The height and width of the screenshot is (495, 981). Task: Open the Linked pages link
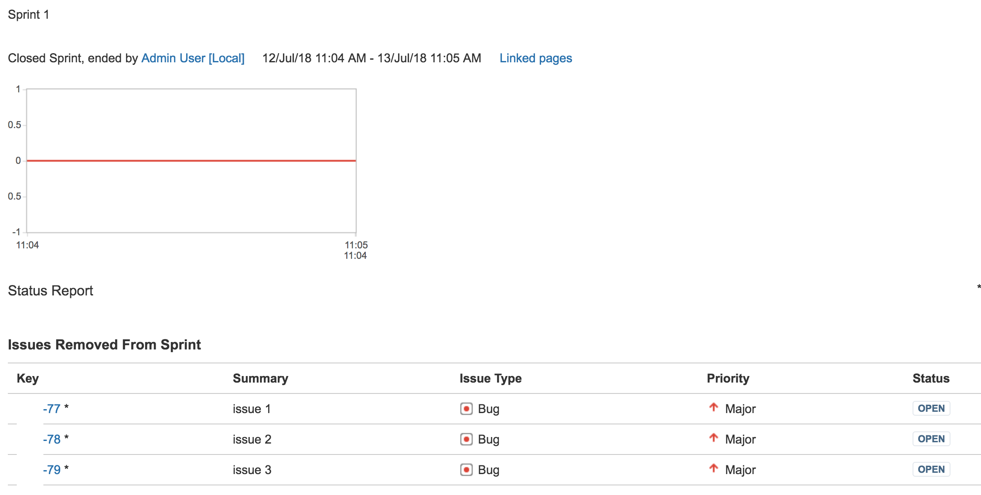tap(535, 58)
